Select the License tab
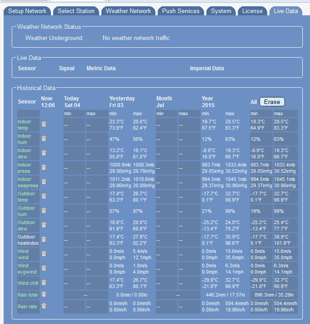This screenshot has width=310, height=324. tap(252, 11)
